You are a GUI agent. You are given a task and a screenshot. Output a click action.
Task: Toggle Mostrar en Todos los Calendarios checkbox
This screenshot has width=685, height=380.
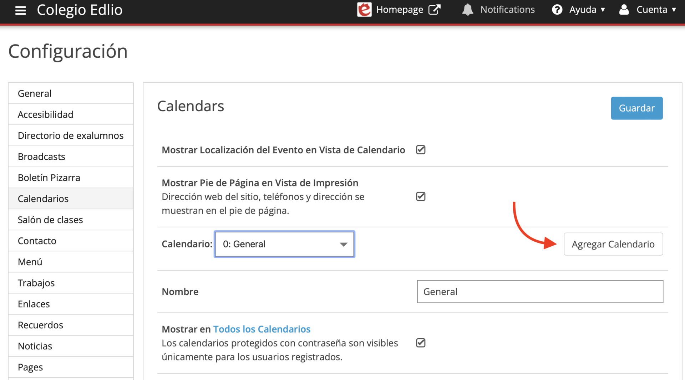(421, 343)
